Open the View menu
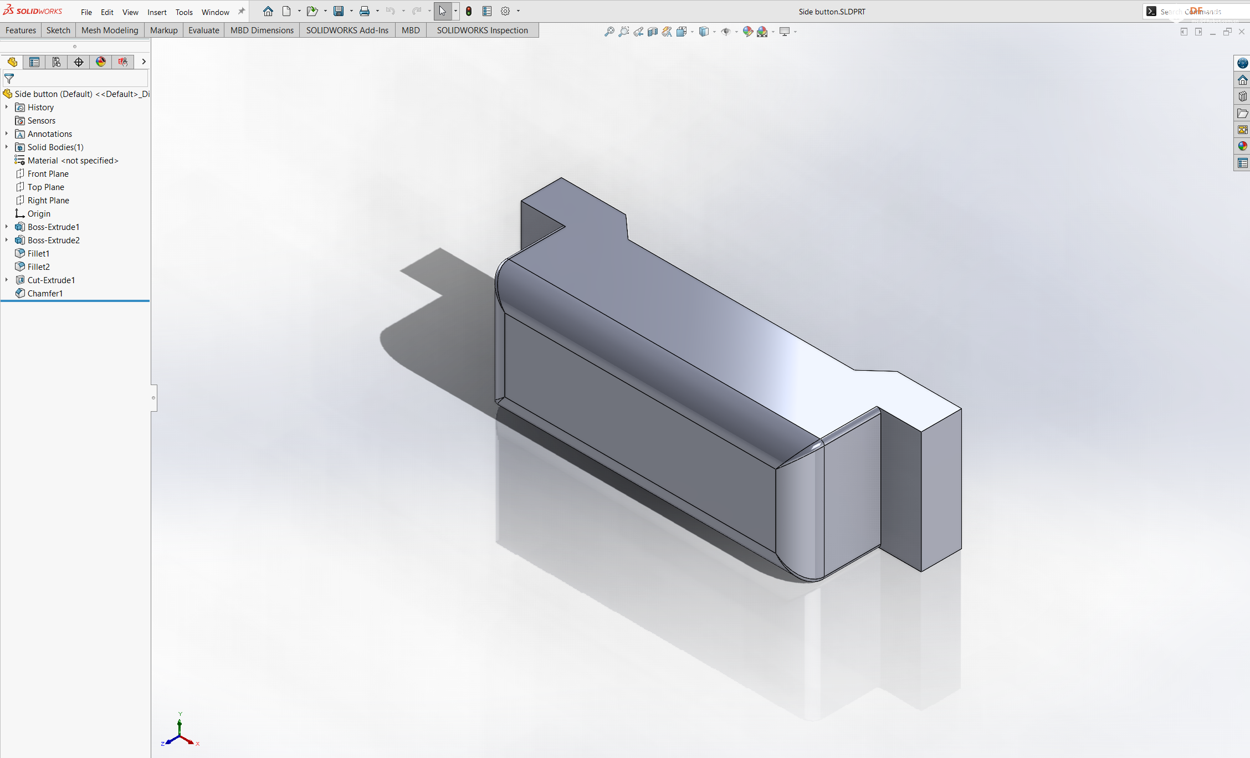 (x=130, y=12)
